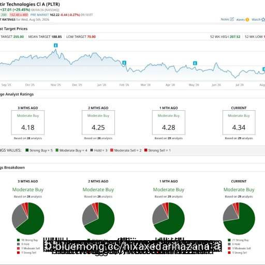Image resolution: width=265 pixels, height=265 pixels.
Task: Click the LOW TARGET 70.00 value
Action: [92, 37]
